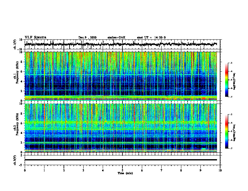Click the 'VLF Spectra' plot title
Screen dimensions: 248x191
coord(35,37)
